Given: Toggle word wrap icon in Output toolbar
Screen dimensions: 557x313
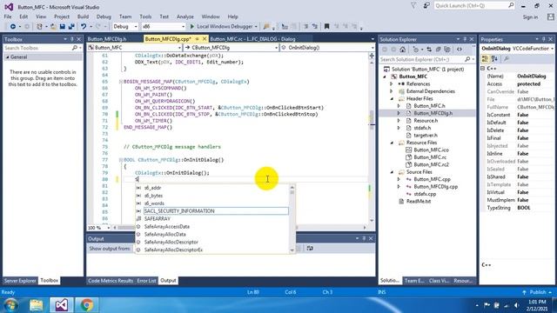Looking at the screenshot, I should coord(310,249).
